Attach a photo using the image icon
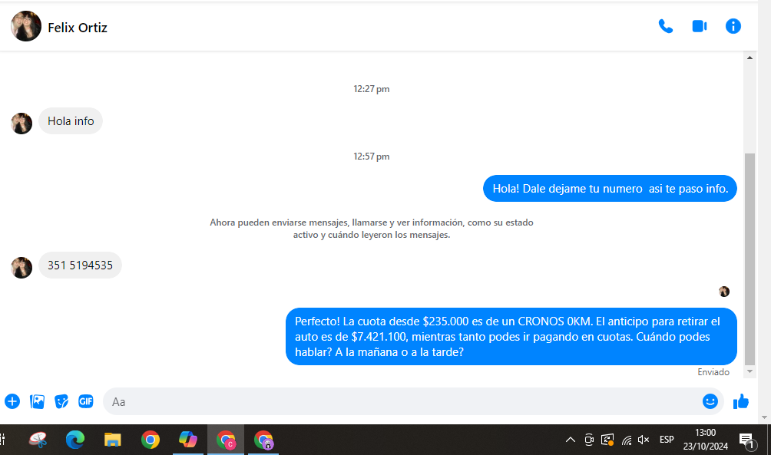This screenshot has width=771, height=455. pyautogui.click(x=37, y=401)
